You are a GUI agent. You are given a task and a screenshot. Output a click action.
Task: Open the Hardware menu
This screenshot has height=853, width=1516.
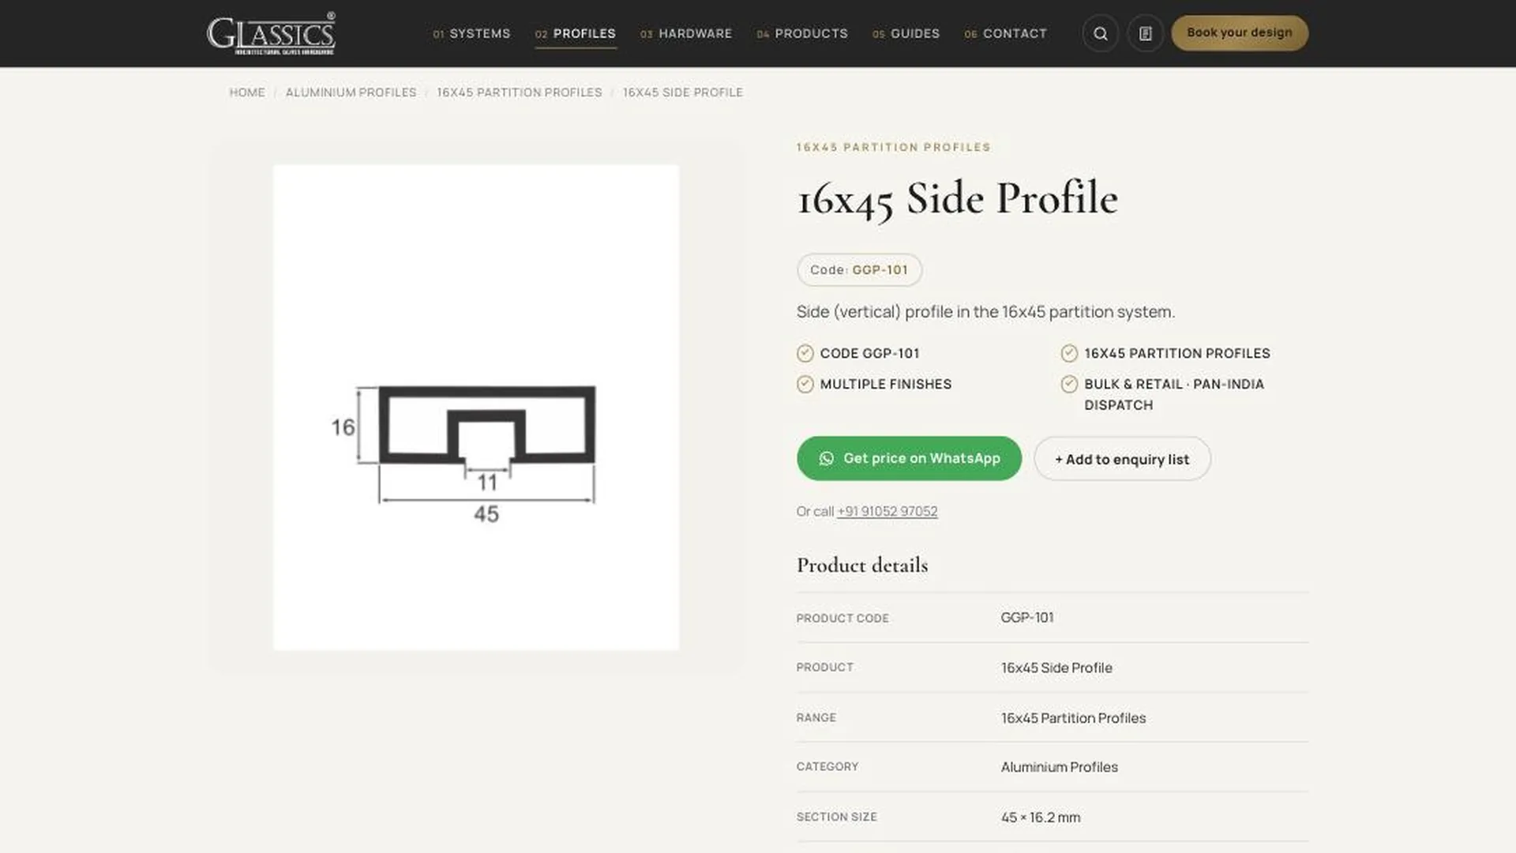686,33
